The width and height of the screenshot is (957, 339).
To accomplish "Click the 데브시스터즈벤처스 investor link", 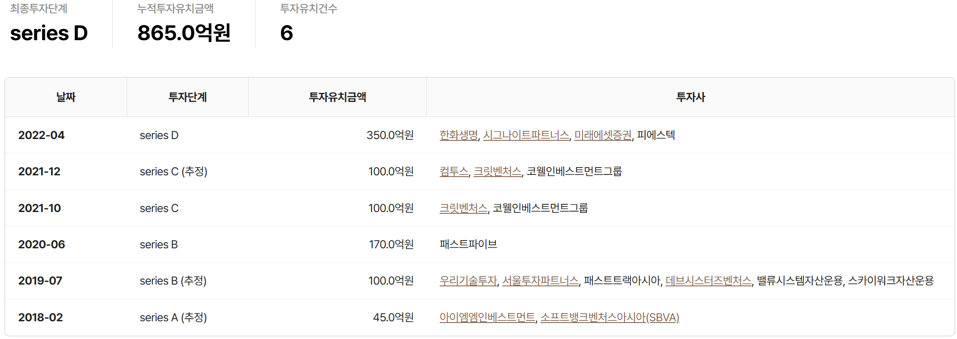I will click(x=708, y=281).
